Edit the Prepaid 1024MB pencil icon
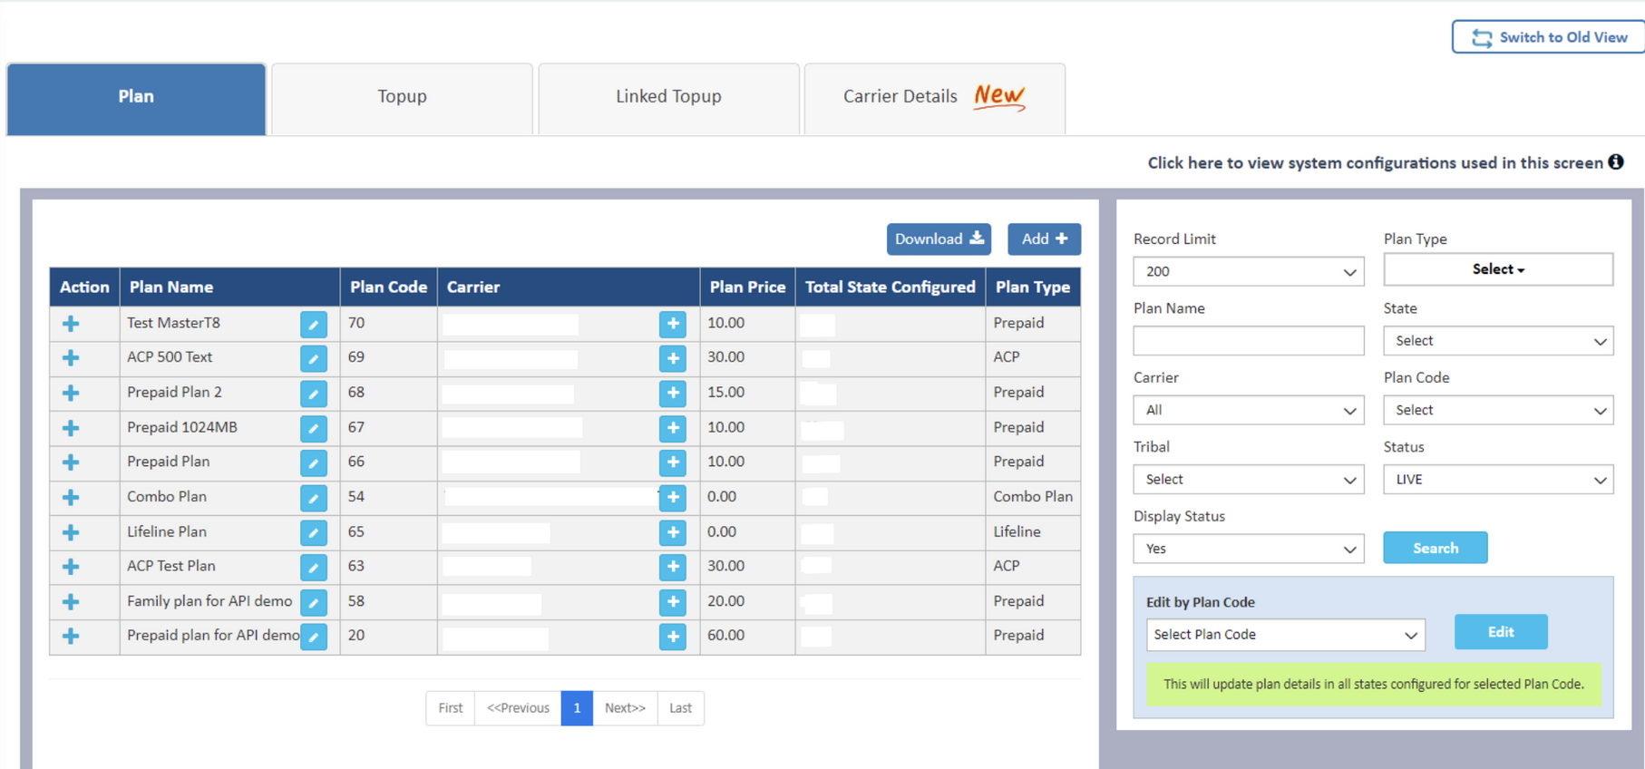1645x769 pixels. (314, 428)
